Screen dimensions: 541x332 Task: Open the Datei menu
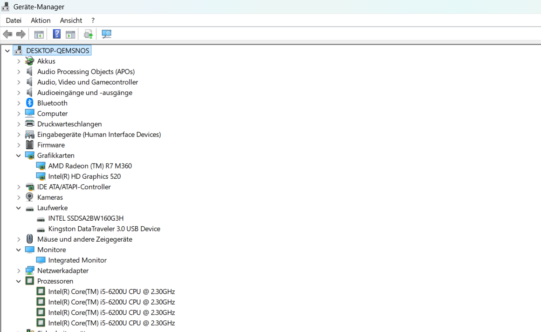click(x=14, y=20)
